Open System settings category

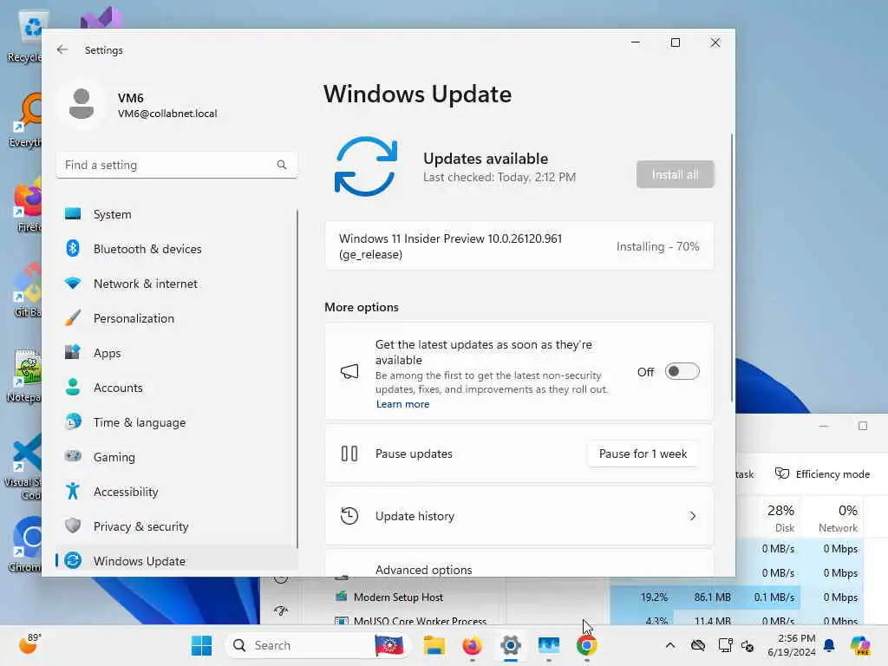tap(177, 214)
